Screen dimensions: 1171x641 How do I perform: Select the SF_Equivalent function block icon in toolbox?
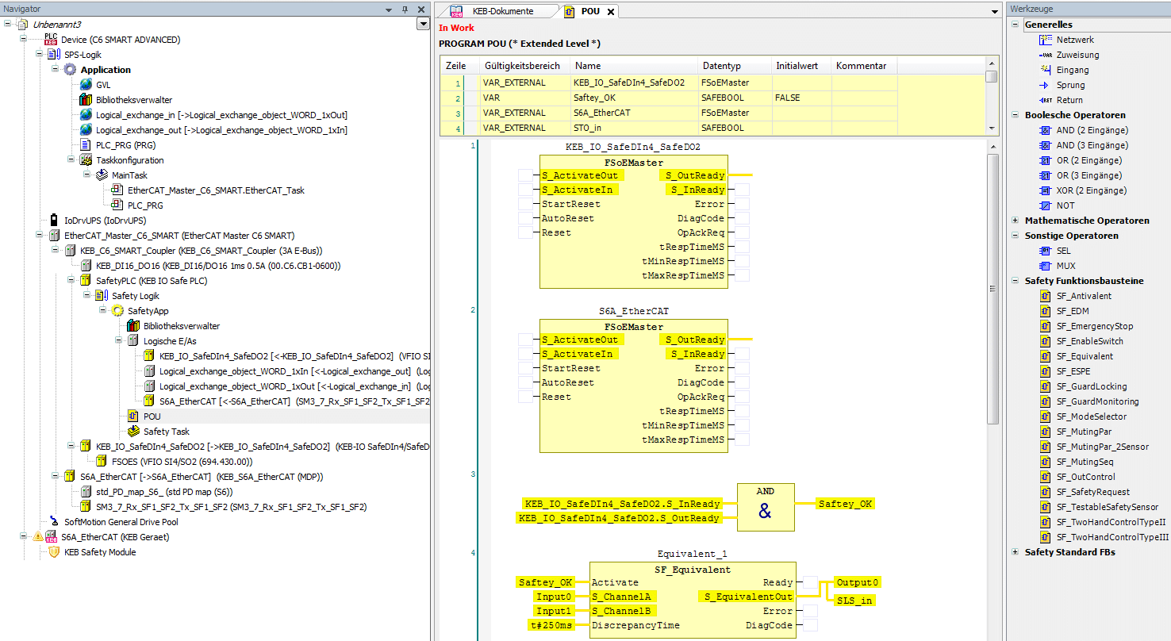[x=1046, y=356]
